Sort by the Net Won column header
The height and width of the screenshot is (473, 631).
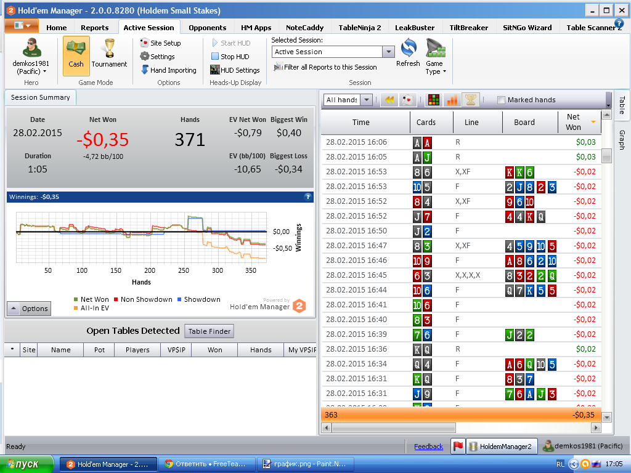coord(579,123)
